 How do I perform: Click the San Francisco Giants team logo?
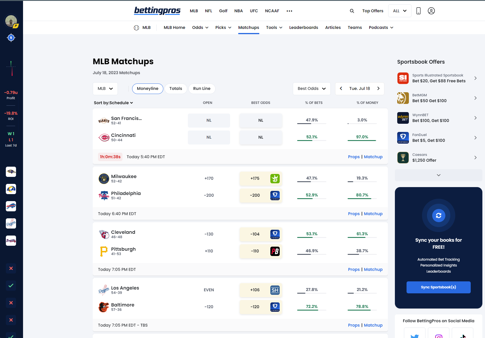pyautogui.click(x=104, y=121)
